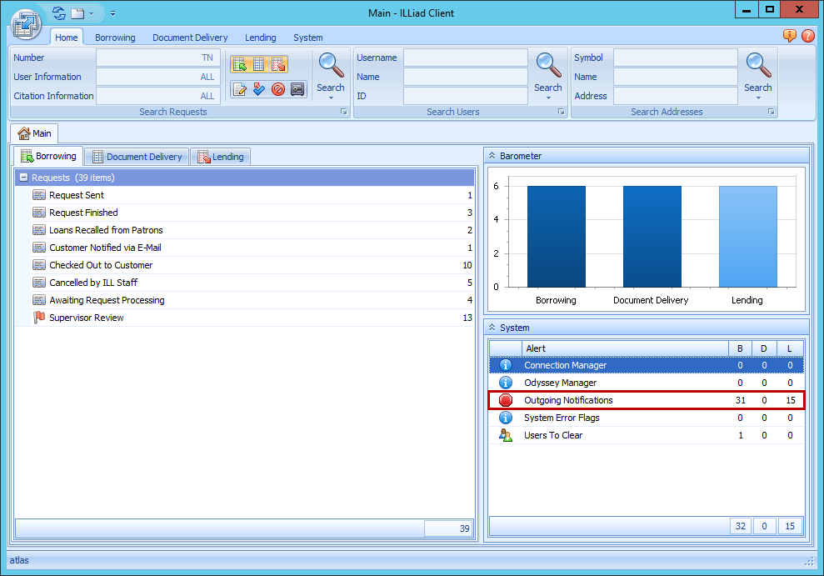824x576 pixels.
Task: Switch to the Lending queue tab
Action: point(220,157)
